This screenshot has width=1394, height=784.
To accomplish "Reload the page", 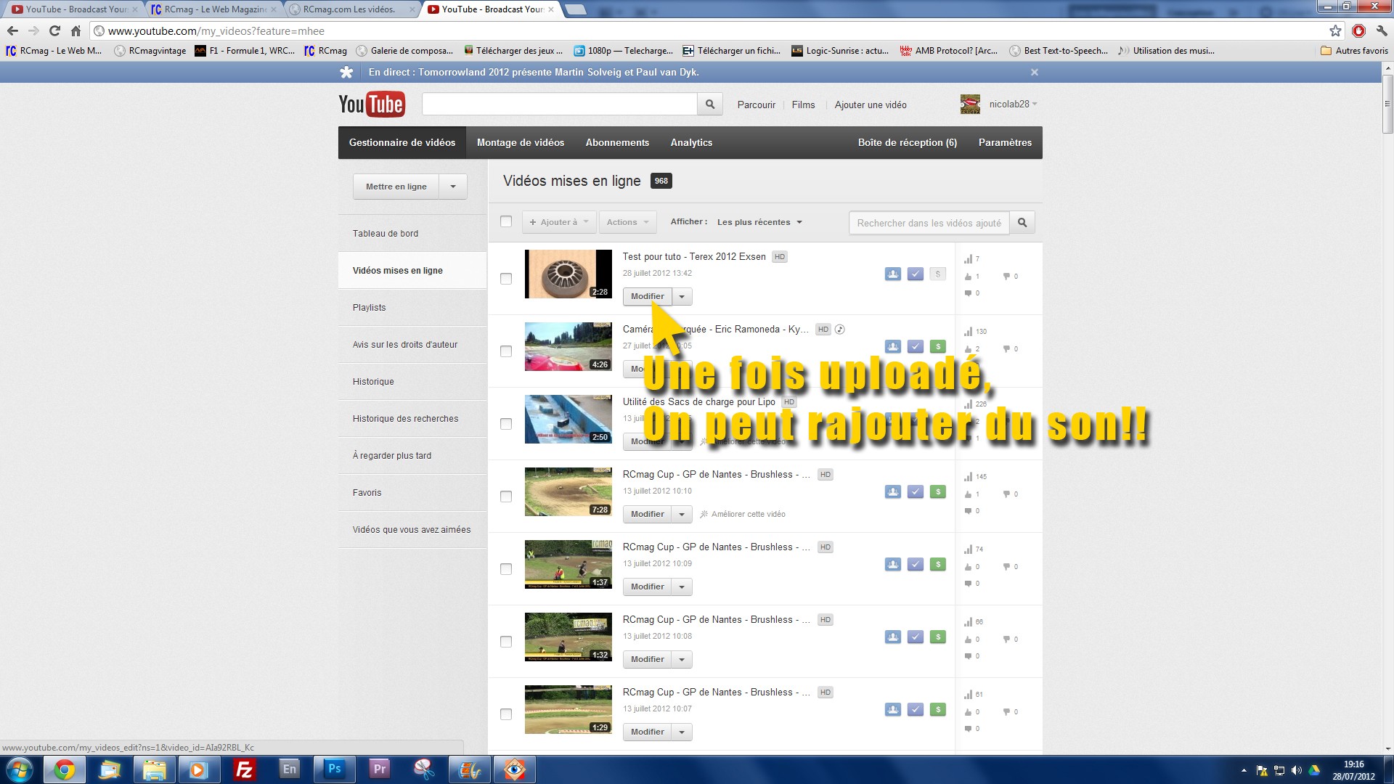I will (54, 30).
